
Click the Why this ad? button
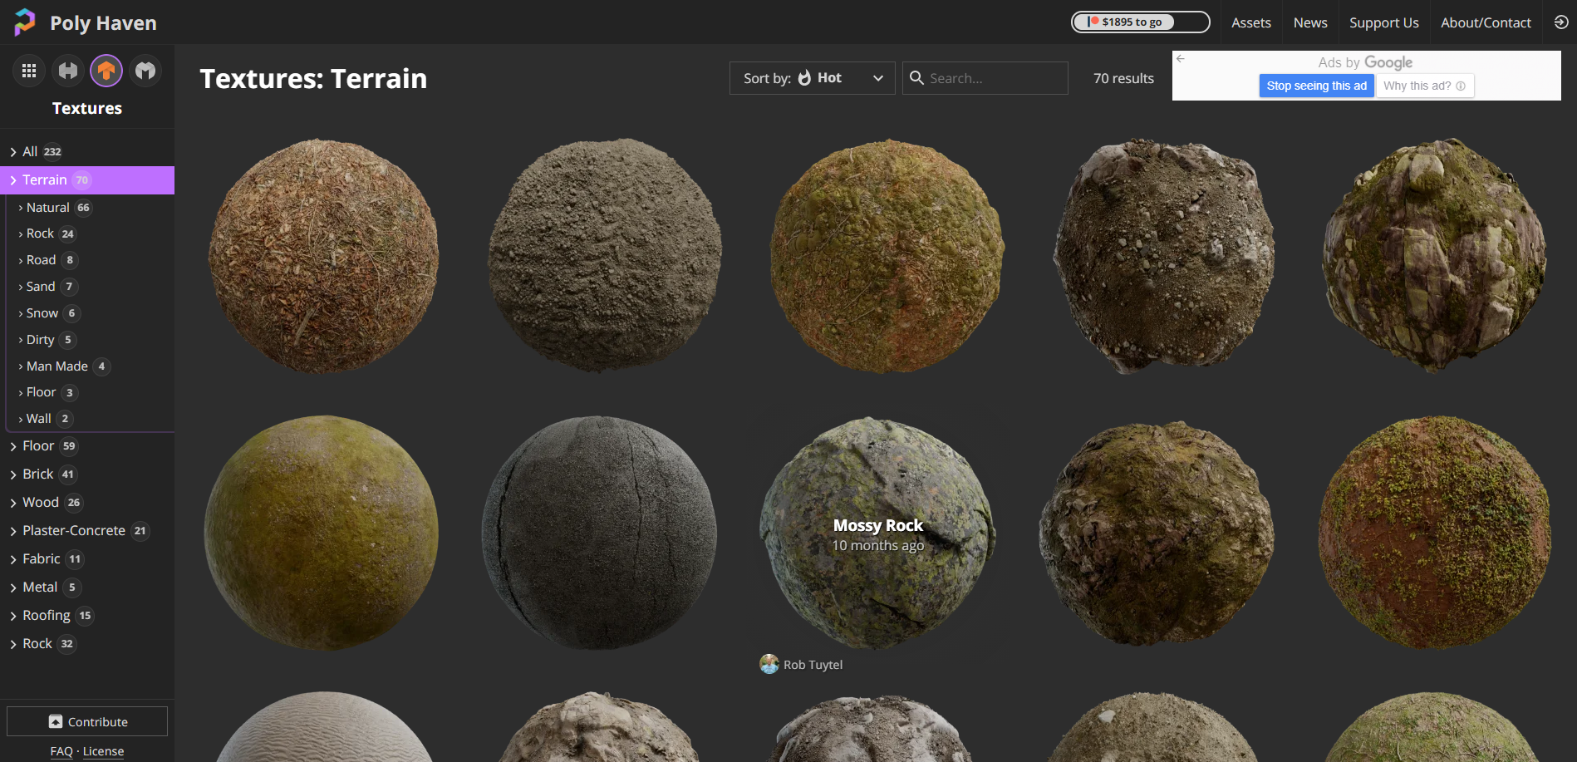tap(1425, 86)
